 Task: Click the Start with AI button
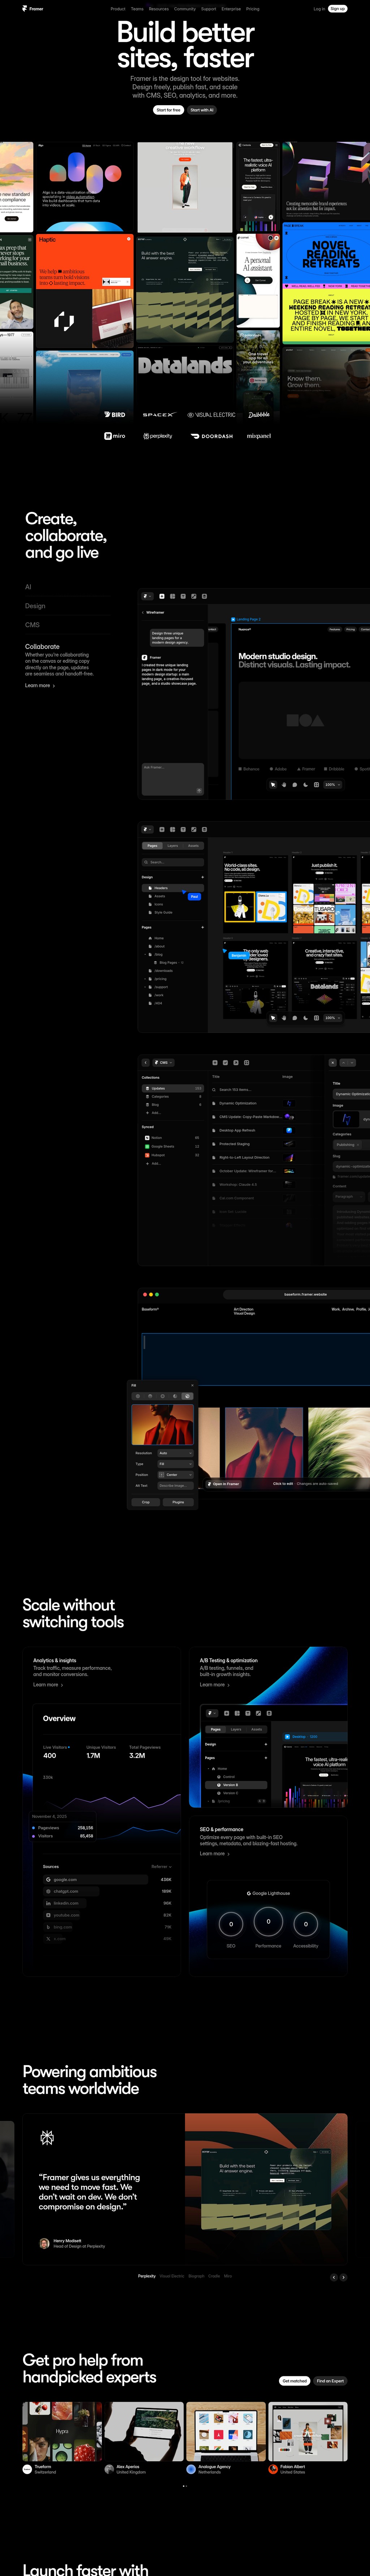tap(202, 110)
